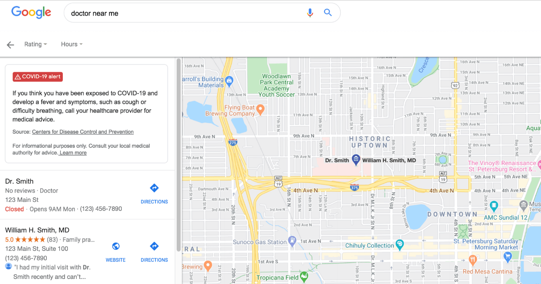Viewport: 541px width, 284px height.
Task: Click the phone number (123) 456-7890 in Dr. Smith listing
Action: tap(101, 209)
